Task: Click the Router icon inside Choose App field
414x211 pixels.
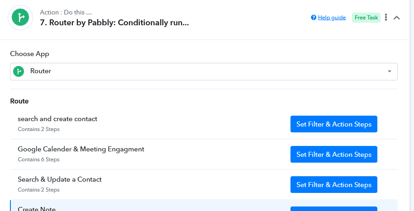Action: click(19, 71)
